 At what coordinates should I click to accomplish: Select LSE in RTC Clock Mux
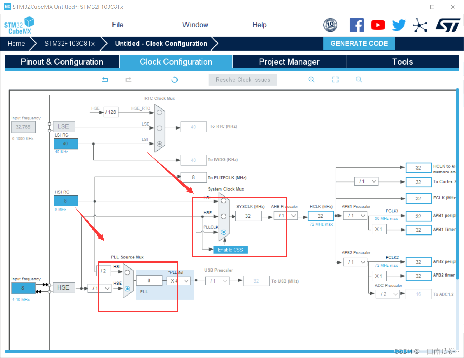pyautogui.click(x=160, y=128)
